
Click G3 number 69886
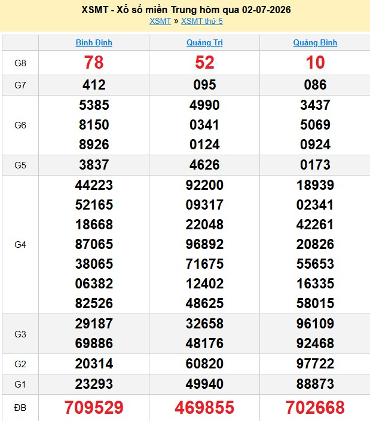94,343
